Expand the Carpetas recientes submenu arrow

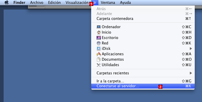coord(191,73)
